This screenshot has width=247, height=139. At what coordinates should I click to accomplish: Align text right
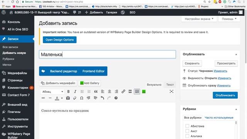click(117, 92)
